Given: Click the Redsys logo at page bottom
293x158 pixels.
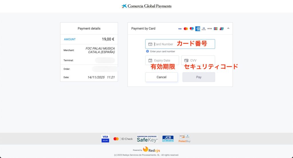Looking at the screenshot, I should (x=151, y=150).
